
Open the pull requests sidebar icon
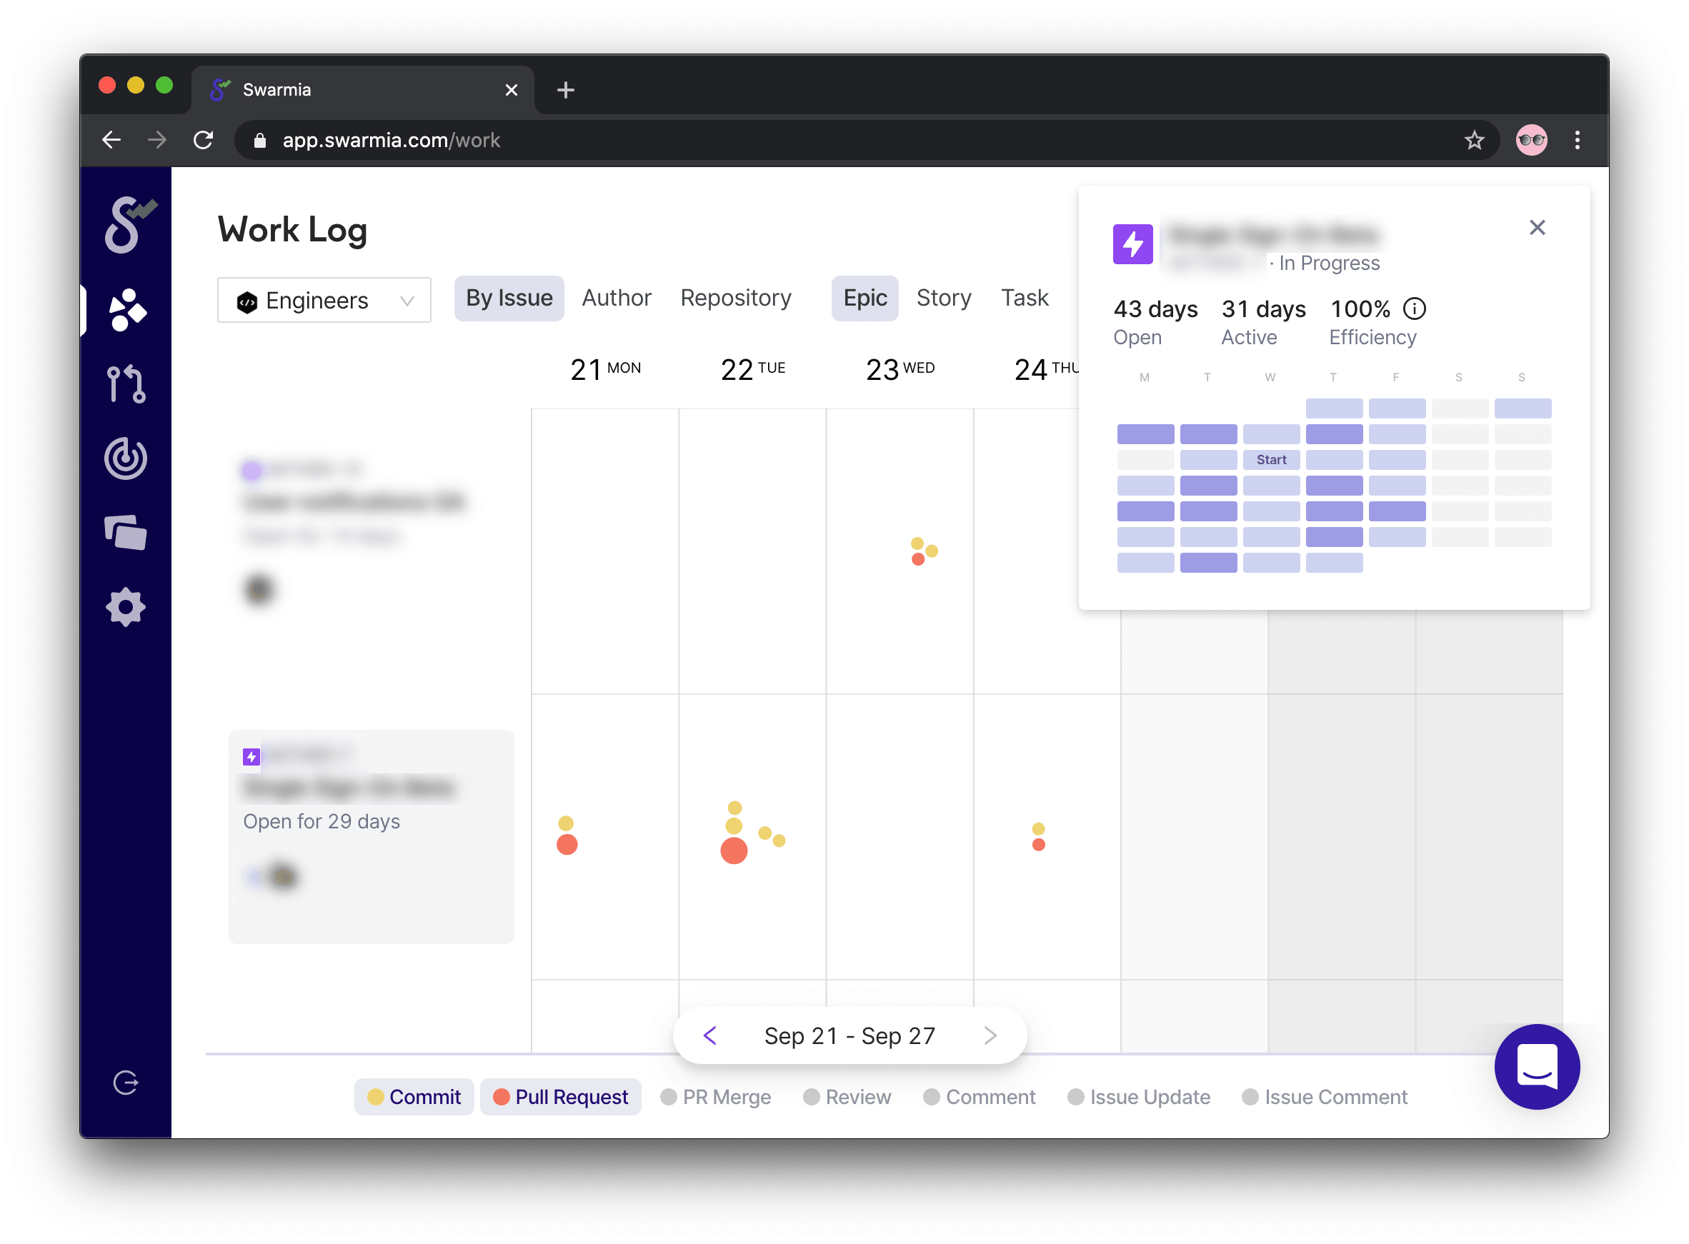pyautogui.click(x=125, y=384)
